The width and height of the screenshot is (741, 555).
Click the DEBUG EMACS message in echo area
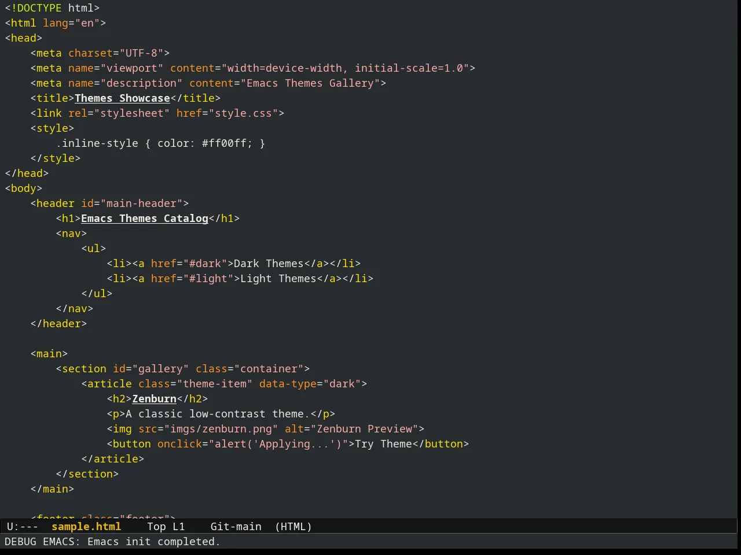[112, 542]
